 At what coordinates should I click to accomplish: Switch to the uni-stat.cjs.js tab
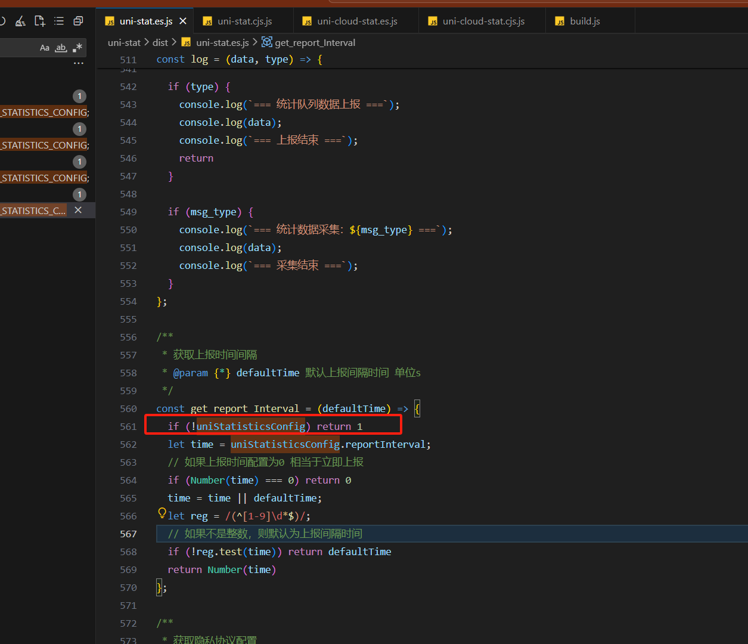[244, 21]
